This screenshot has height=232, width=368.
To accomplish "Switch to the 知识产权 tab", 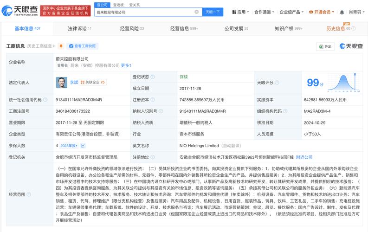I will pos(289,28).
